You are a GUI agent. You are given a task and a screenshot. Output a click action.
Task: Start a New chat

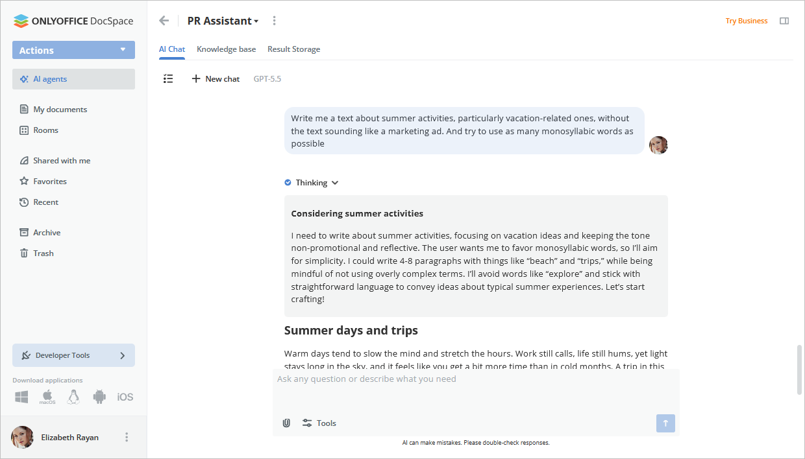point(216,78)
